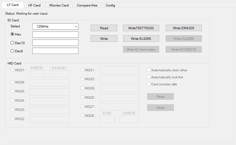Go to the Compare files tab
This screenshot has height=145, width=236.
click(x=87, y=5)
